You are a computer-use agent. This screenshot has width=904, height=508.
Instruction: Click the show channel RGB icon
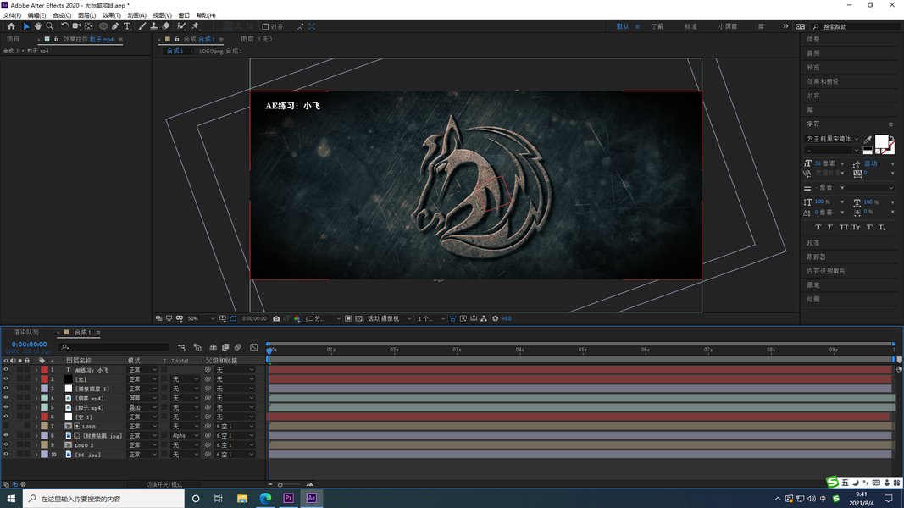pyautogui.click(x=297, y=318)
